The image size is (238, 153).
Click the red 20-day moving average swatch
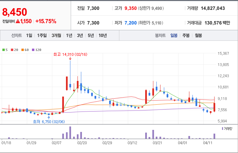pos(12,50)
